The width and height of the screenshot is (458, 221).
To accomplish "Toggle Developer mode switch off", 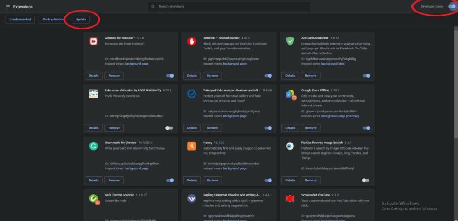I will (x=452, y=6).
